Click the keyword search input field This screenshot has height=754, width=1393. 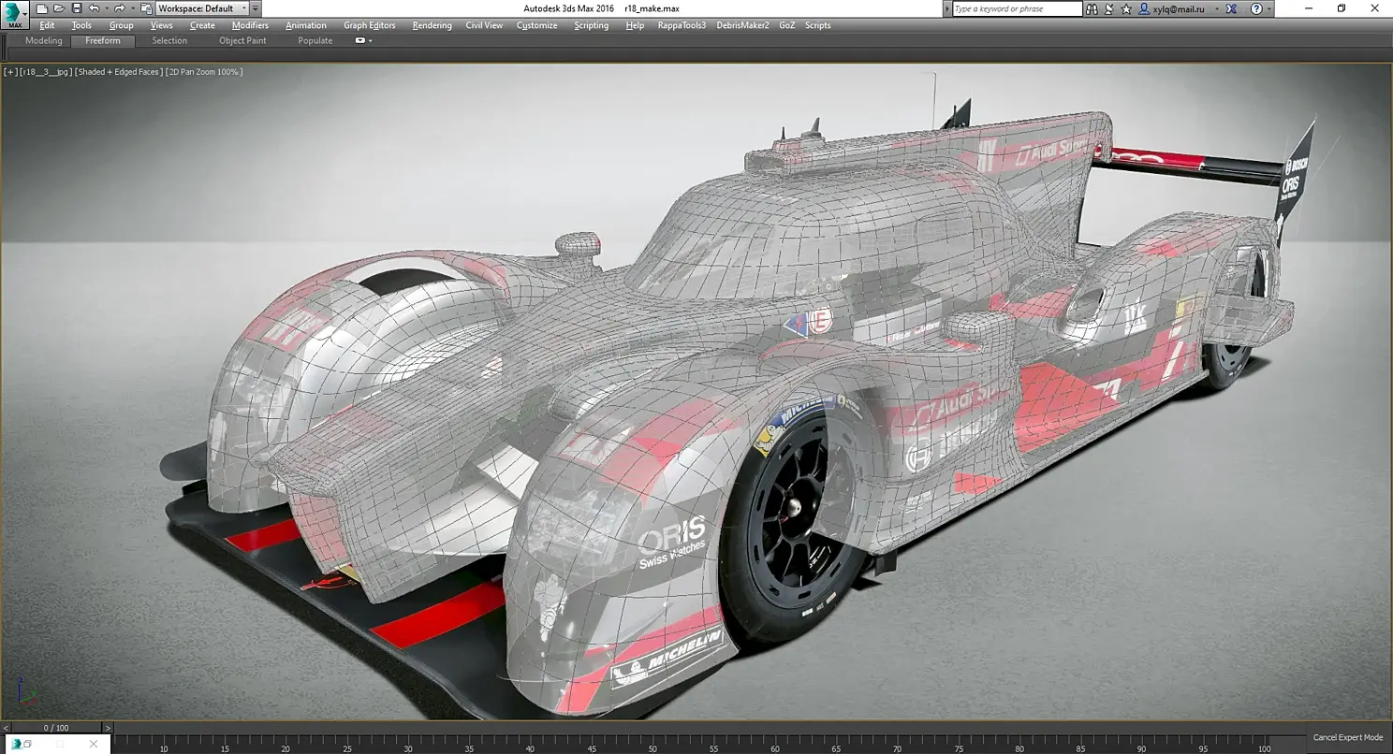click(x=1016, y=8)
